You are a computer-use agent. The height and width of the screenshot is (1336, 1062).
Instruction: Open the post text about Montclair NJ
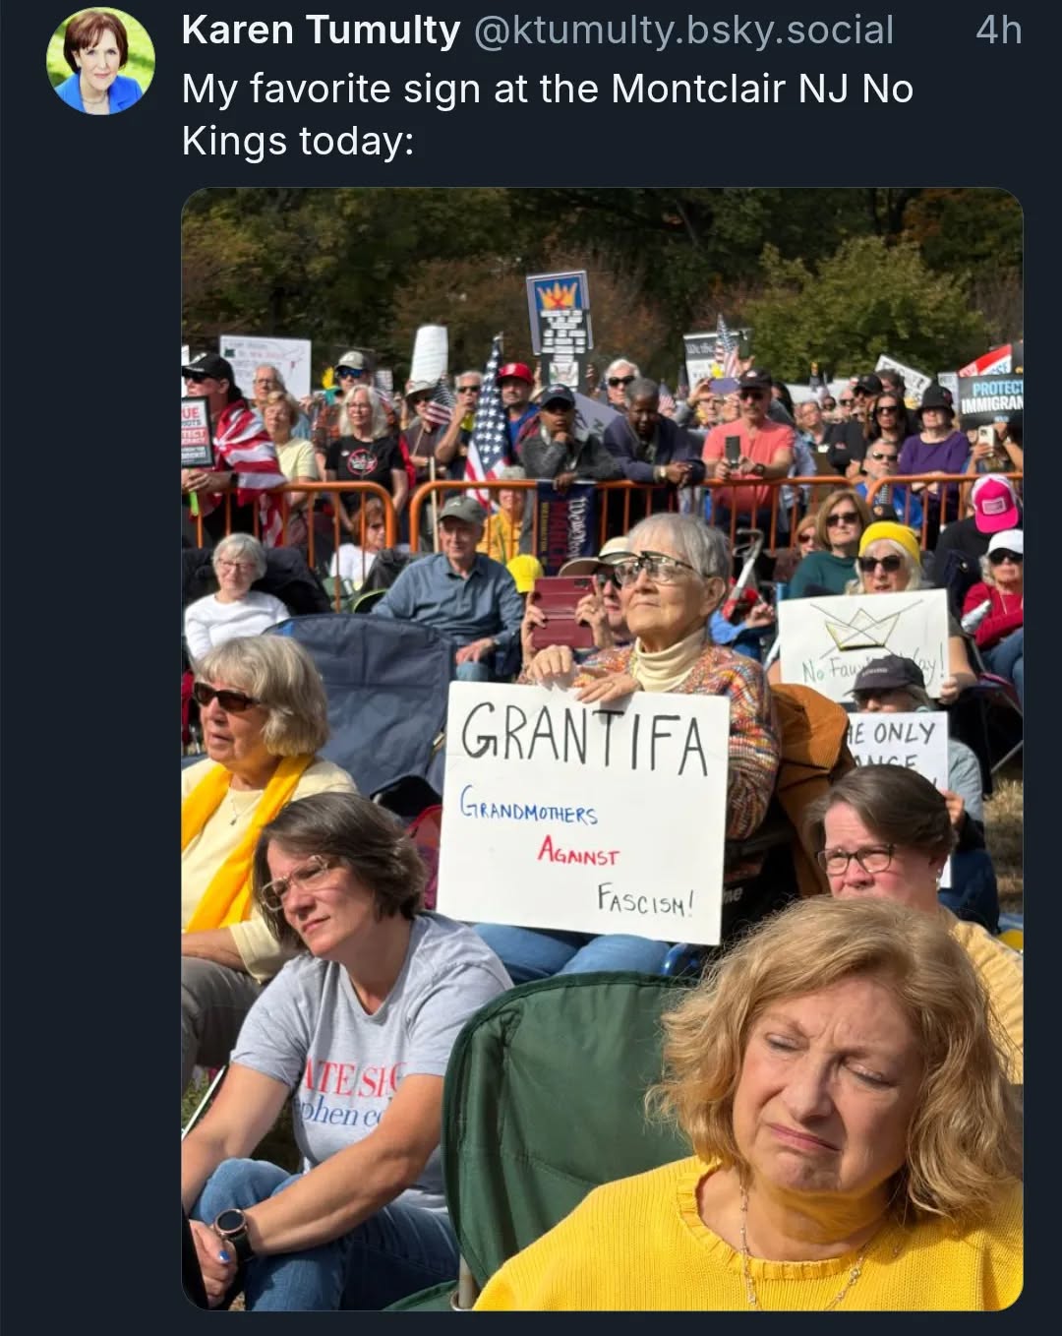(x=548, y=115)
